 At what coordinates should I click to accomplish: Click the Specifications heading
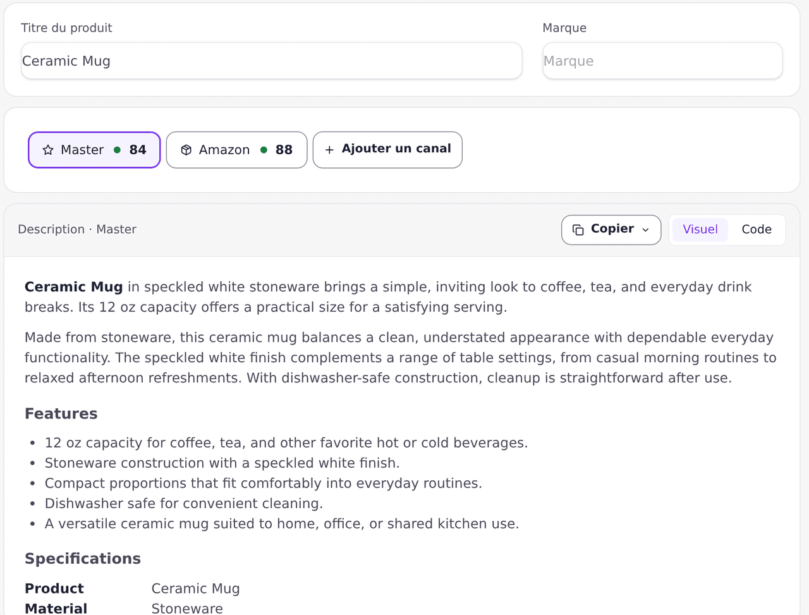(83, 559)
